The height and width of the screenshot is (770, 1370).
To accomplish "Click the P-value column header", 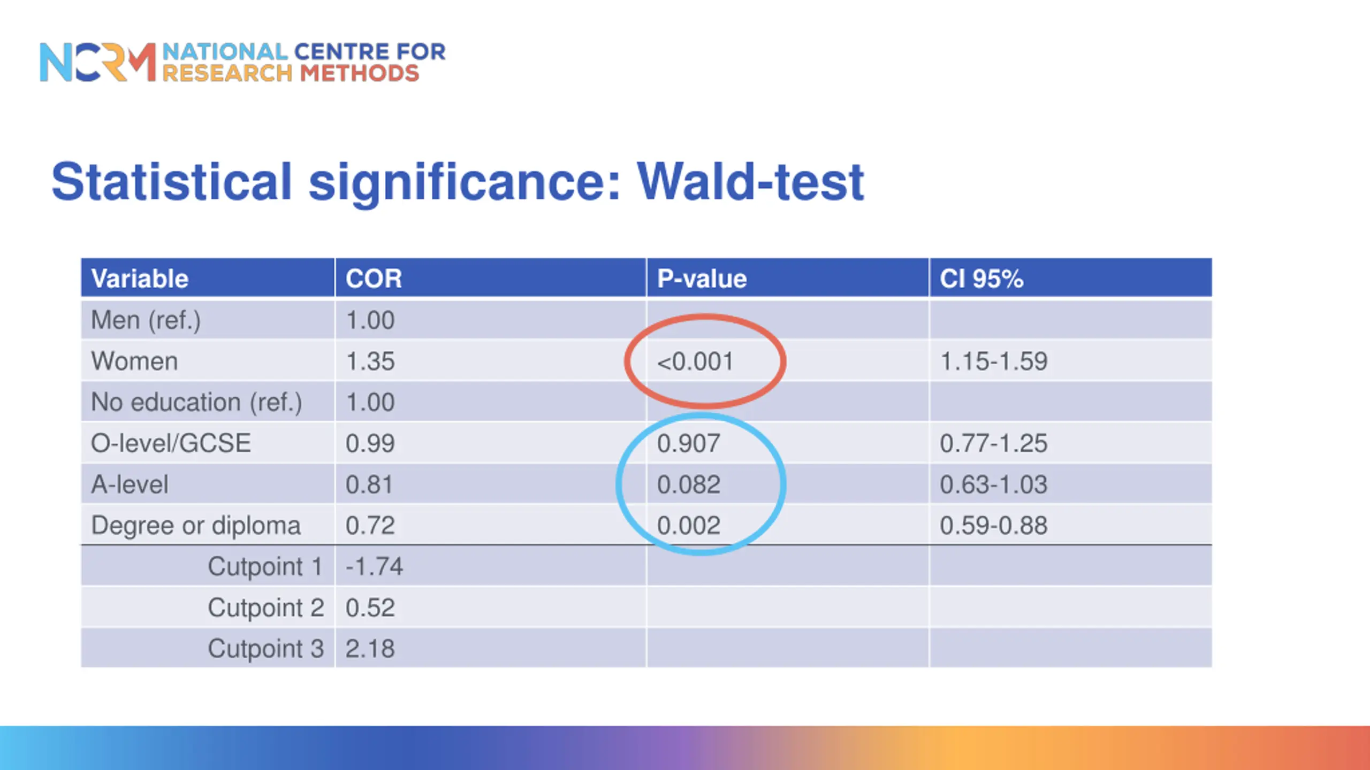I will point(702,279).
